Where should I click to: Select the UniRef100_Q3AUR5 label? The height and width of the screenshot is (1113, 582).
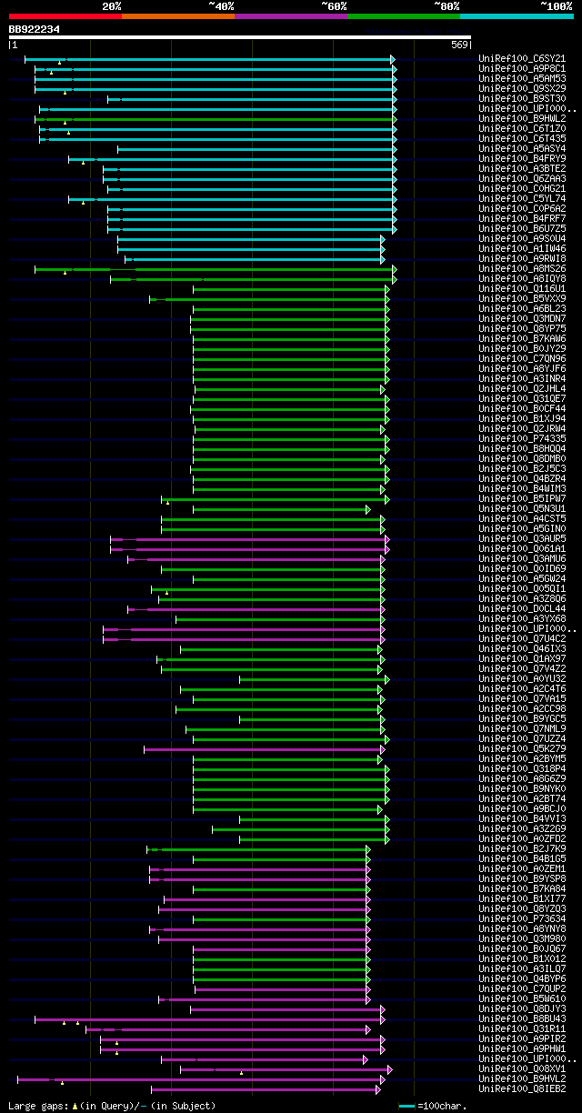pos(522,539)
